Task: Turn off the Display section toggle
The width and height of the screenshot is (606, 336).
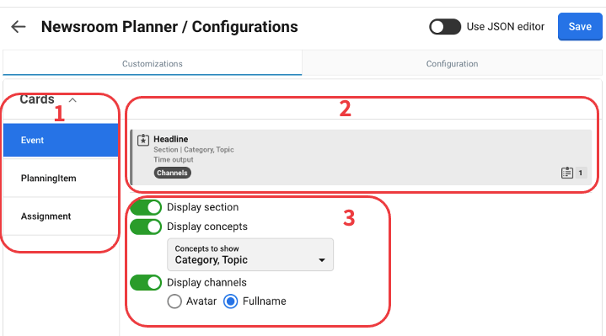Action: click(x=146, y=207)
